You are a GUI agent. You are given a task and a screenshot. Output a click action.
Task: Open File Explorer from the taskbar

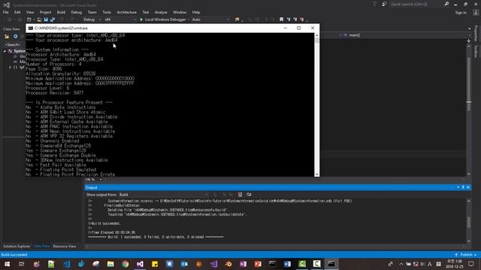(x=110, y=264)
